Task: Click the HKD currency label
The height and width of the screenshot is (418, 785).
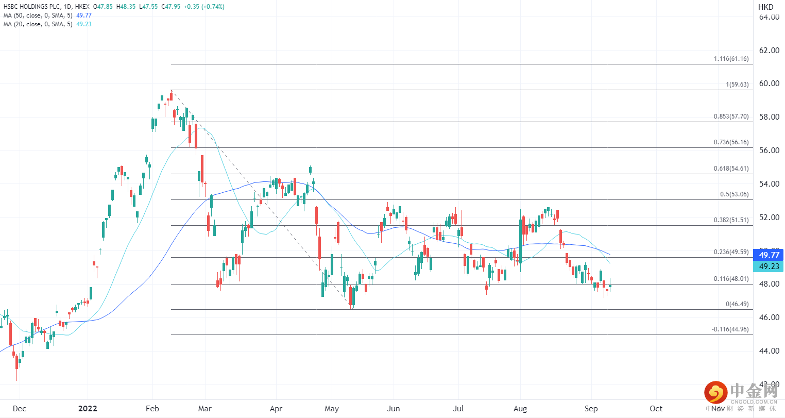Action: (x=766, y=7)
